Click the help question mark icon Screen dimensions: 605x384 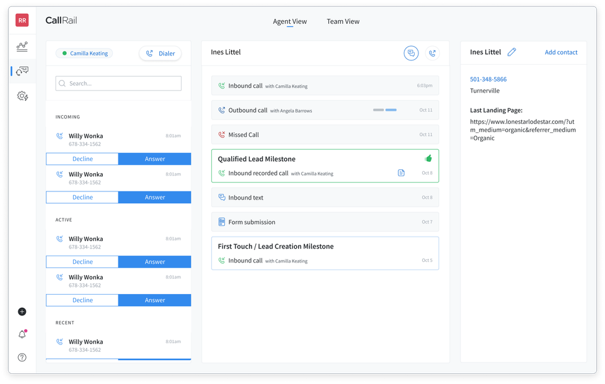(22, 357)
